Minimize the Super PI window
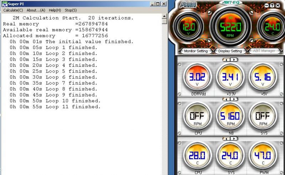 click(152, 4)
